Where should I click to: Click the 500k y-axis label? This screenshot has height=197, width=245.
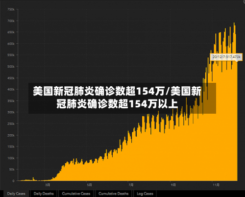[11, 67]
